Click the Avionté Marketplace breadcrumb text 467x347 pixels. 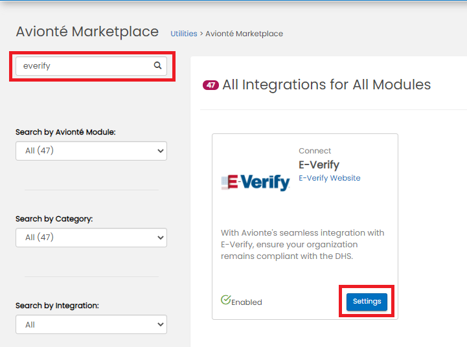click(244, 34)
